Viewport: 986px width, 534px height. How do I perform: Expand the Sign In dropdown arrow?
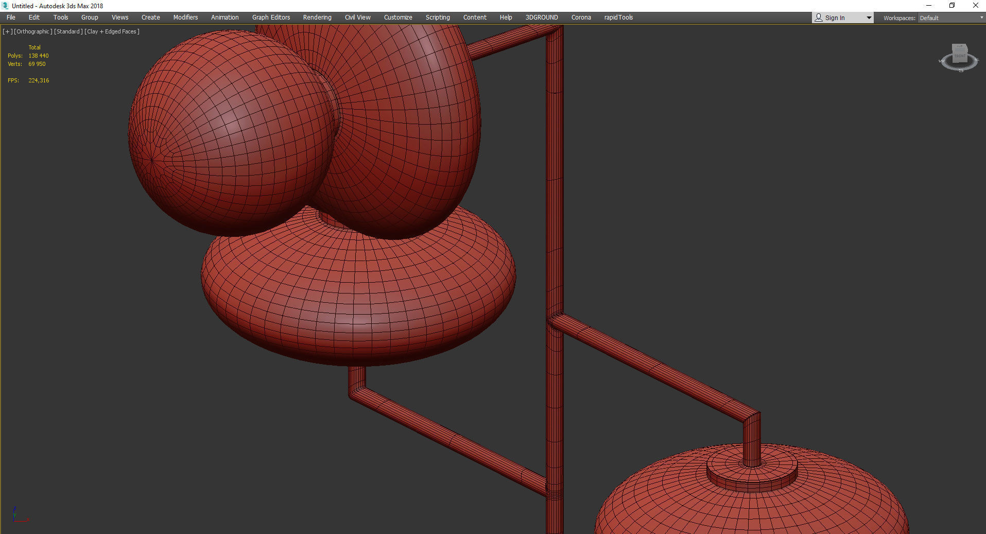tap(869, 18)
